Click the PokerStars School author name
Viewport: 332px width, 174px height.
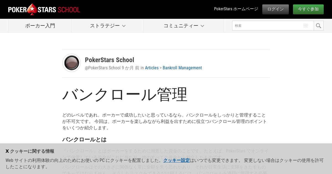[x=110, y=60]
